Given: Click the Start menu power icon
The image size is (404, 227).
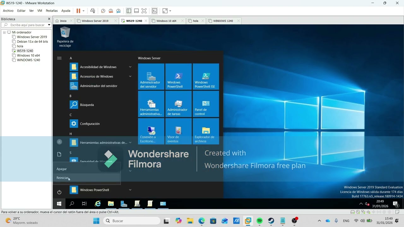Looking at the screenshot, I should [x=59, y=192].
